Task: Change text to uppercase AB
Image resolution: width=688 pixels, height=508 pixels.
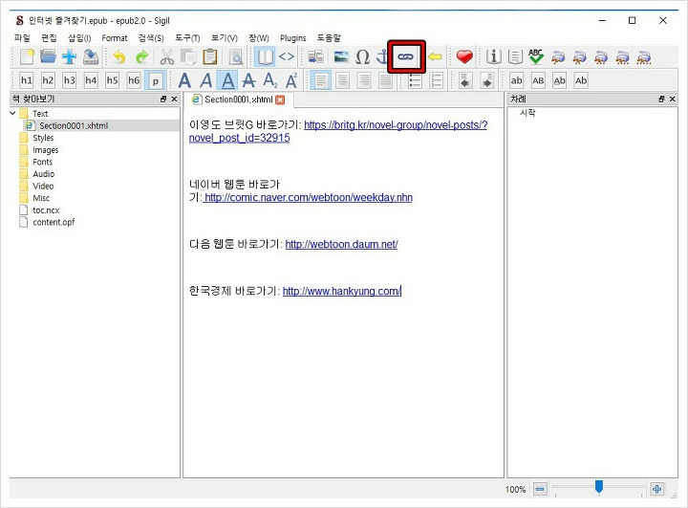Action: [538, 80]
